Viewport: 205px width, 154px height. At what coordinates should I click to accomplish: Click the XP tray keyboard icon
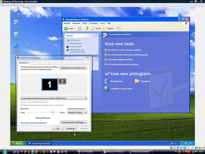[176, 143]
